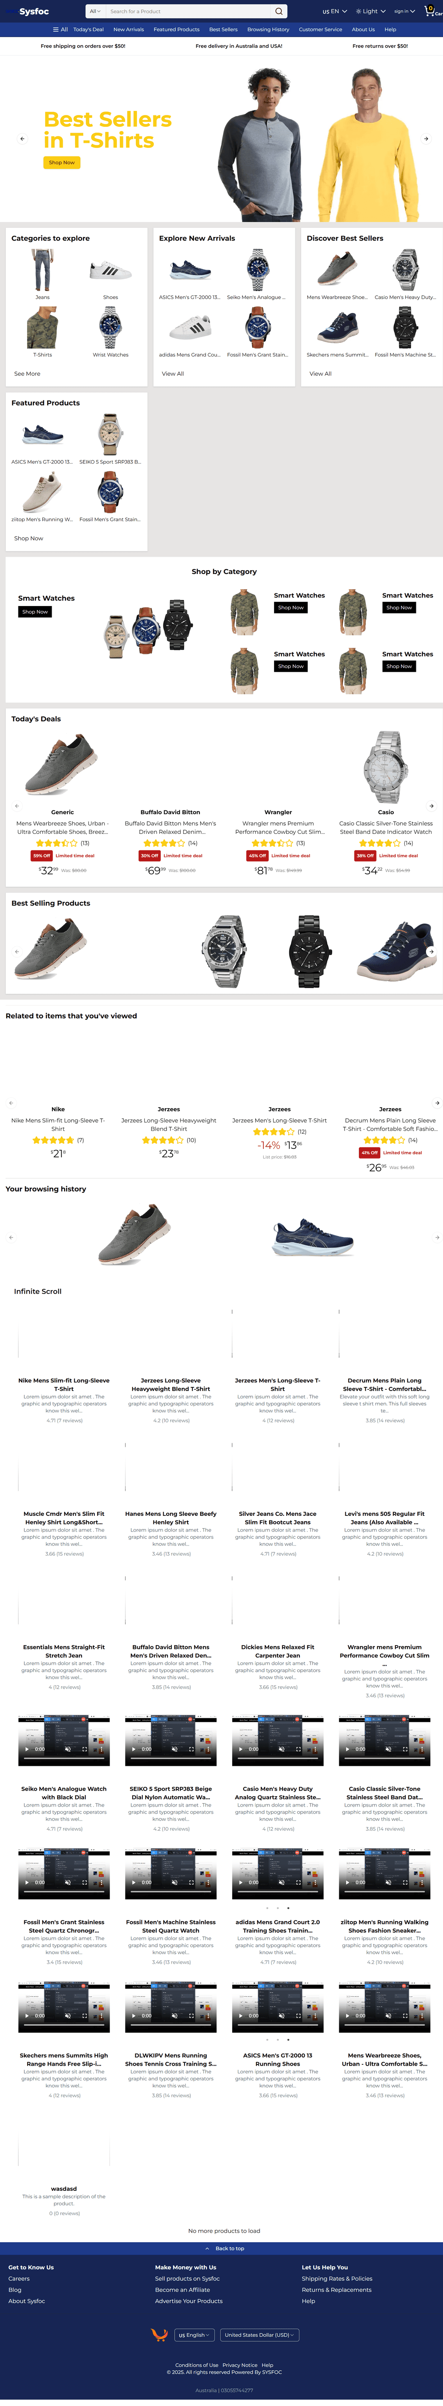Open the shopping cart icon
This screenshot has height=2406, width=443.
431,11
